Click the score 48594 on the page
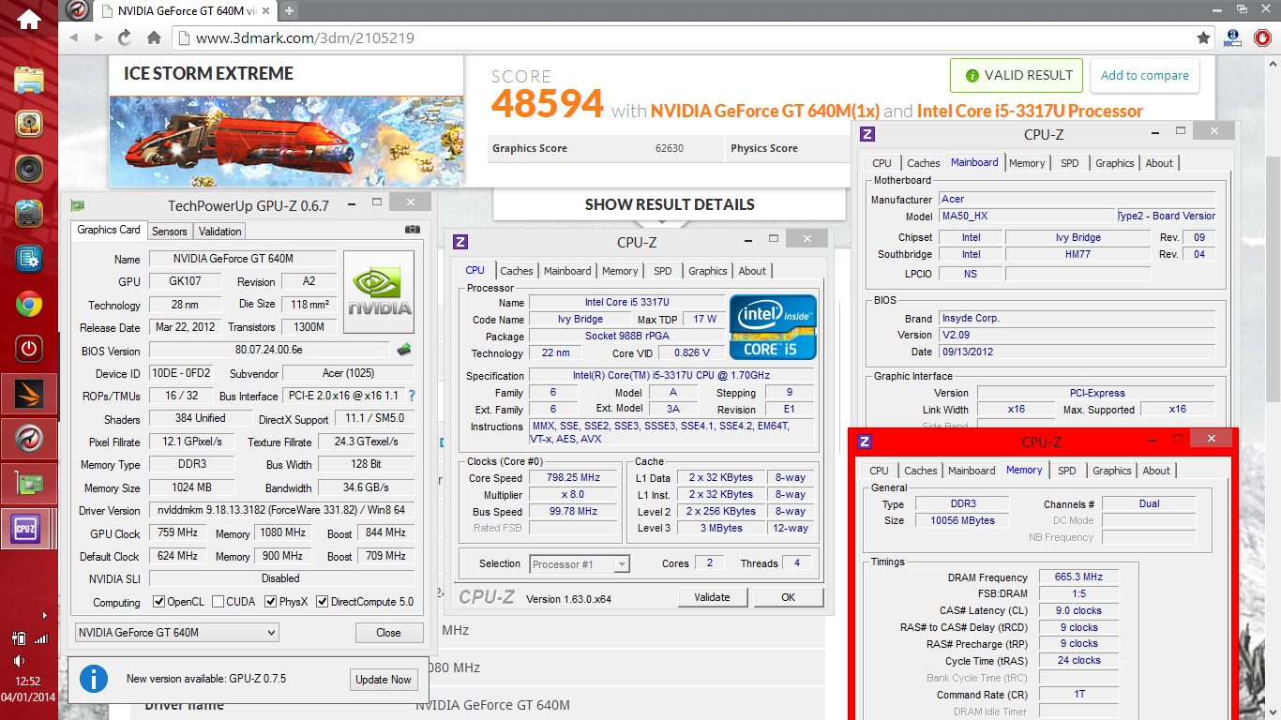1281x720 pixels. pyautogui.click(x=548, y=103)
